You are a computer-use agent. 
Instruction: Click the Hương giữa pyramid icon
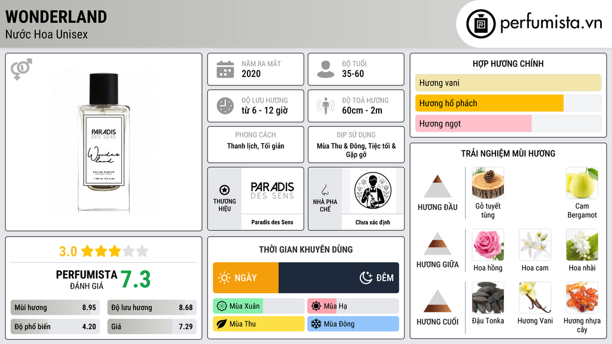click(437, 244)
